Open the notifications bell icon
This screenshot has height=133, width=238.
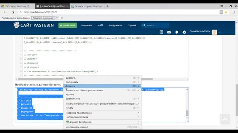[177, 32]
